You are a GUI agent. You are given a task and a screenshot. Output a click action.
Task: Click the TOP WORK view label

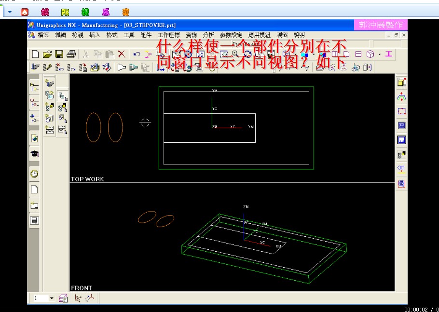pos(87,179)
